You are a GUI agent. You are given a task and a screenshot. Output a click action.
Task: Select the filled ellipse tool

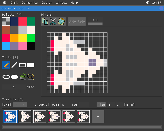14,77
